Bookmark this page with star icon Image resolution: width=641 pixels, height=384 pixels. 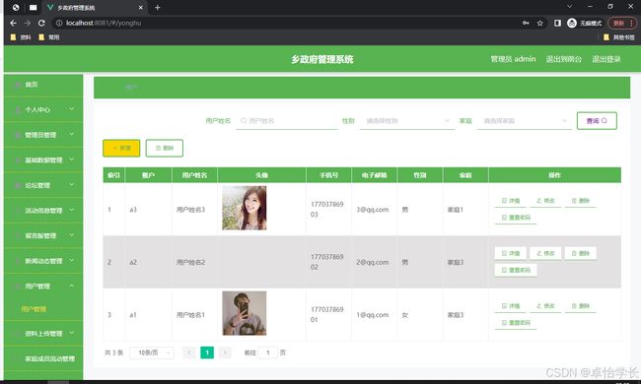[x=540, y=24]
